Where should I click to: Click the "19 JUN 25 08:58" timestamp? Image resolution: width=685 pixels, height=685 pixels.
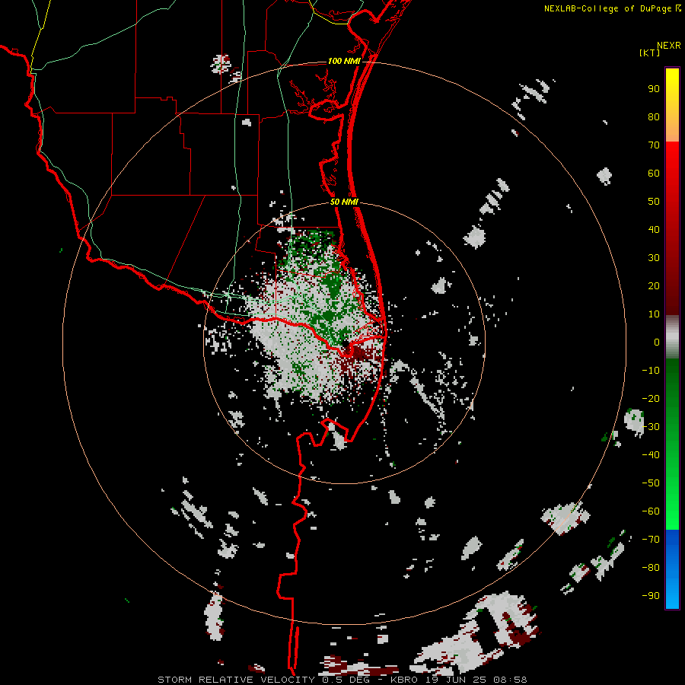[476, 680]
